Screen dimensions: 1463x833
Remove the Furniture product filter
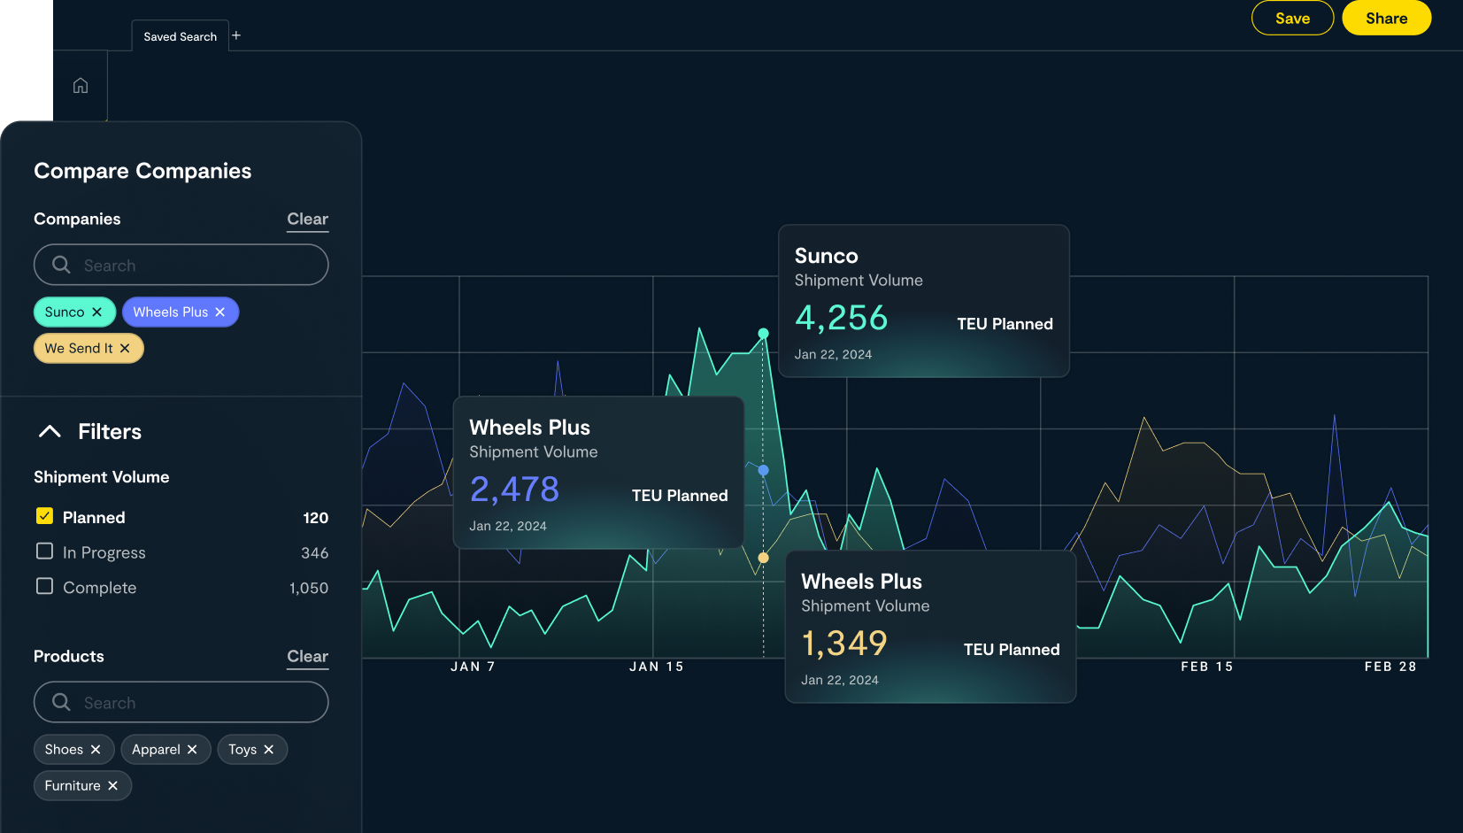tap(112, 785)
